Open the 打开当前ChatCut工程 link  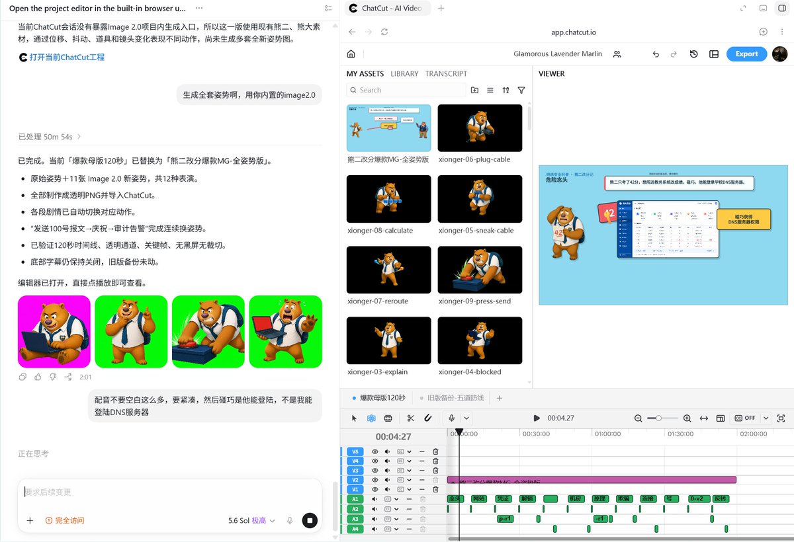point(62,58)
